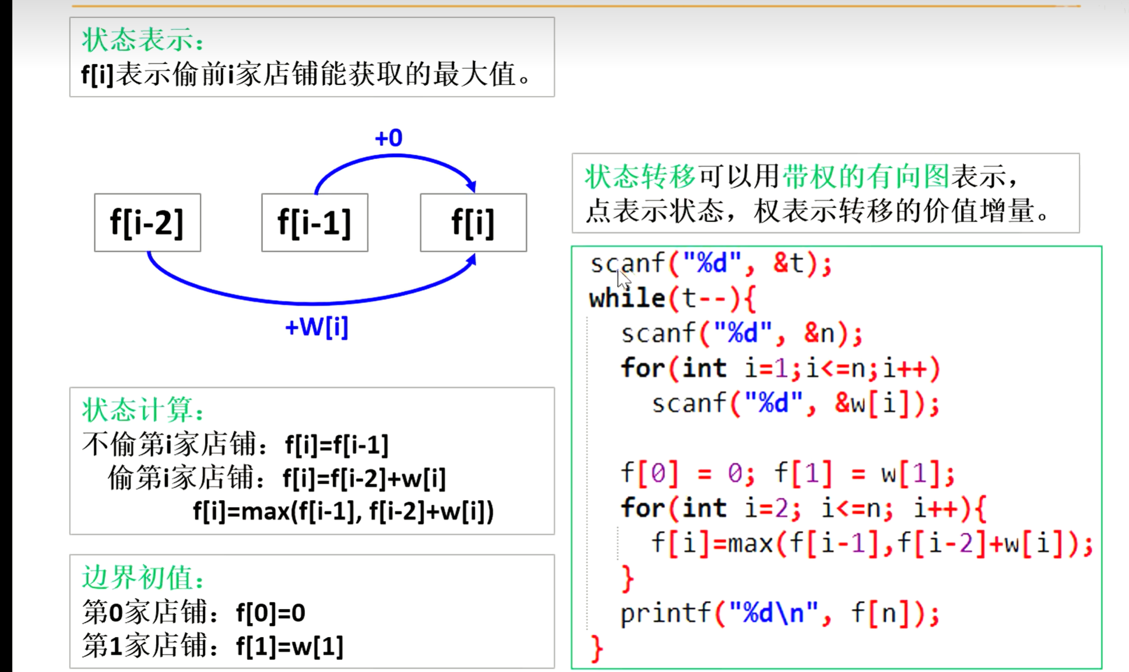1129x672 pixels.
Task: Click the code line scanf("%d", &w[i]);
Action: (x=796, y=403)
